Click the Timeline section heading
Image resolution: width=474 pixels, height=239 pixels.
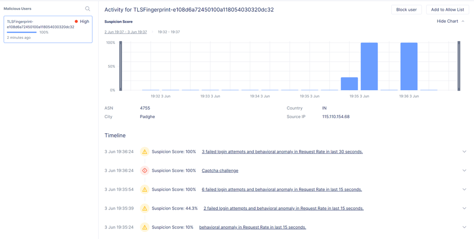[115, 136]
